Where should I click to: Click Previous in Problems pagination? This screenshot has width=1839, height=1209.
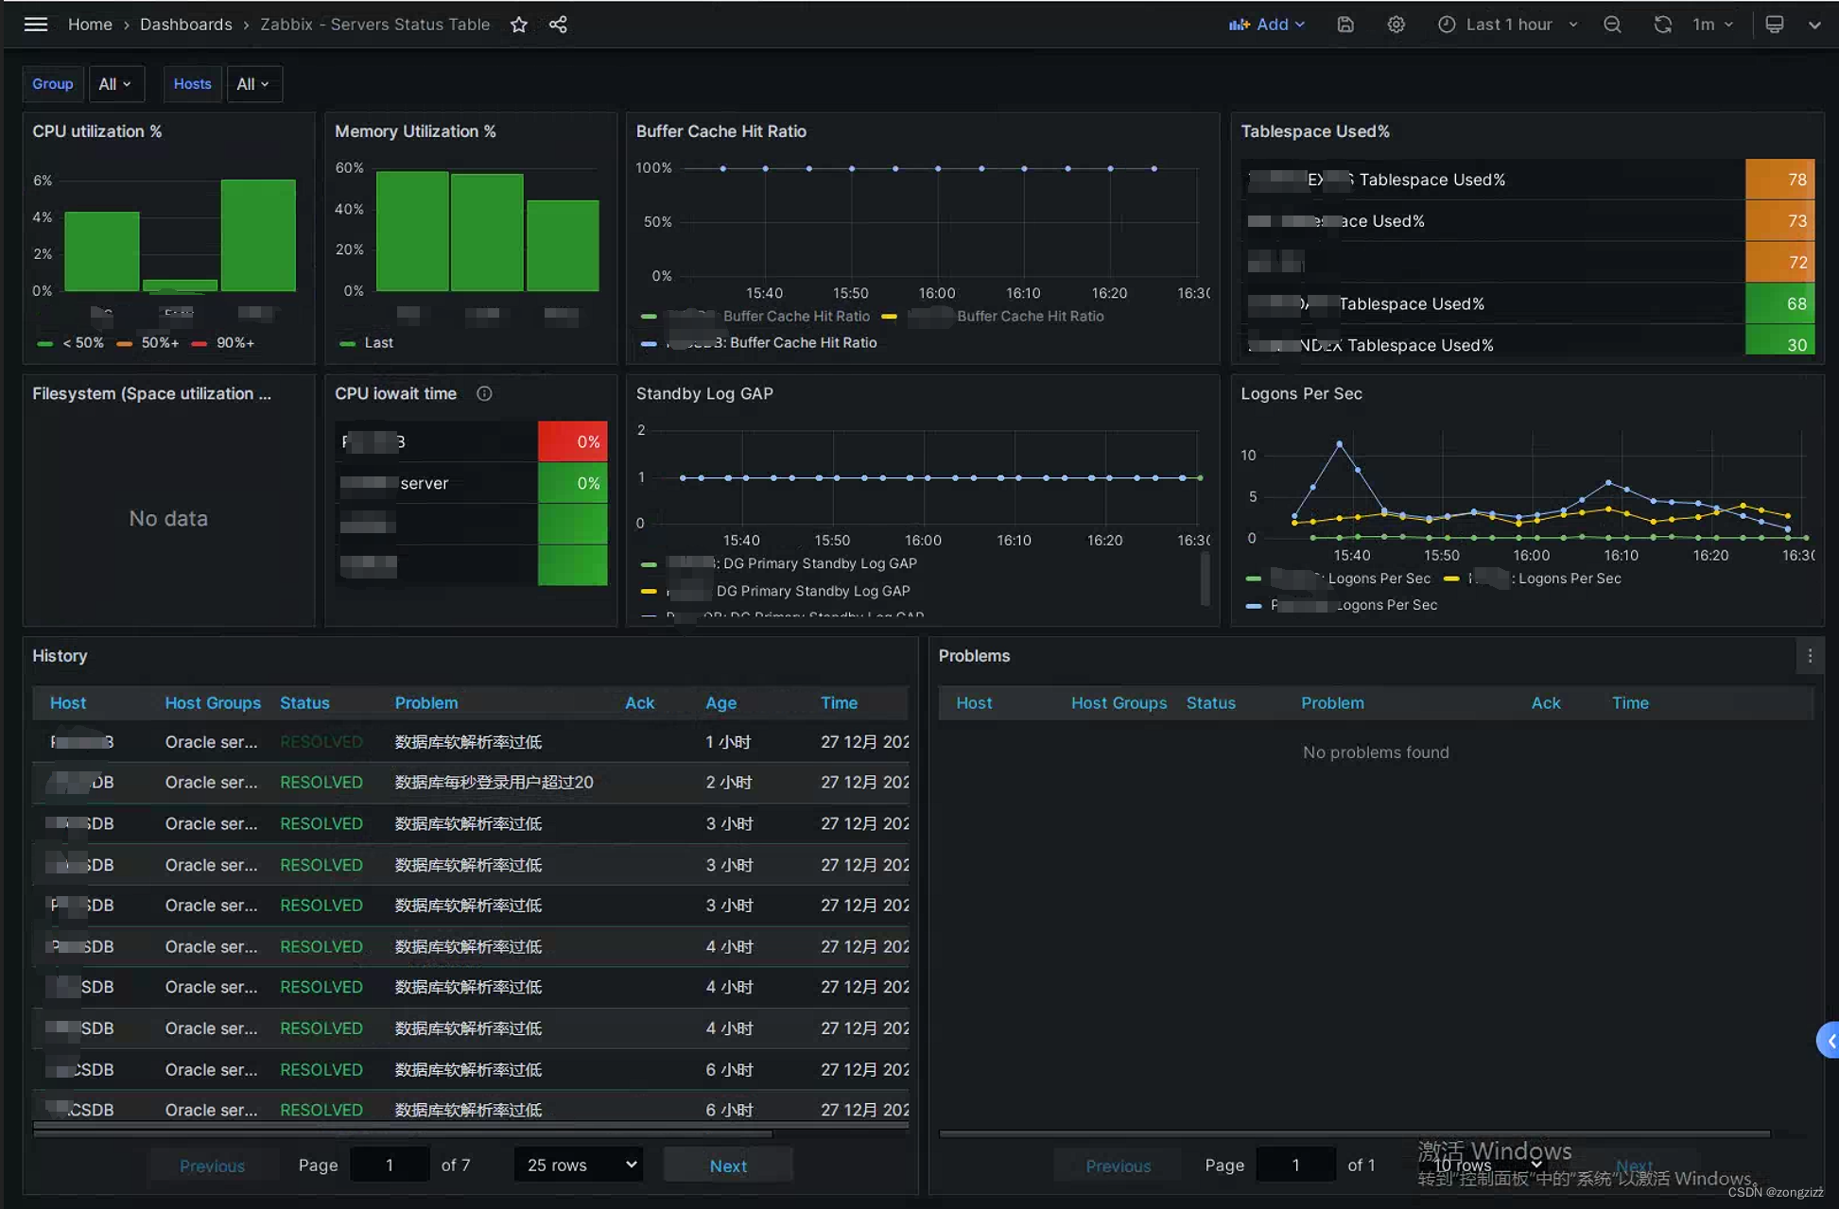[x=1118, y=1166]
